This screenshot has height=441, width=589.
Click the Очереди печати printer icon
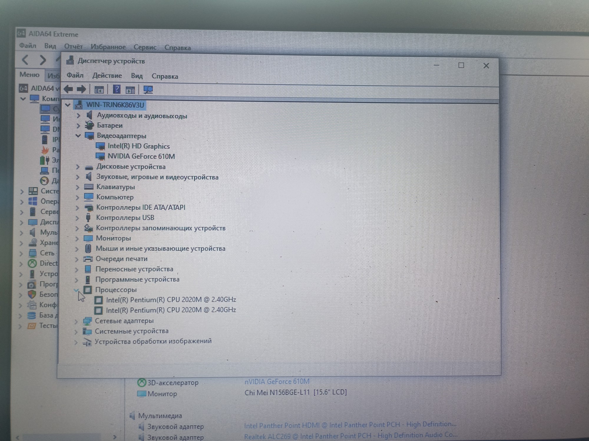(x=88, y=259)
